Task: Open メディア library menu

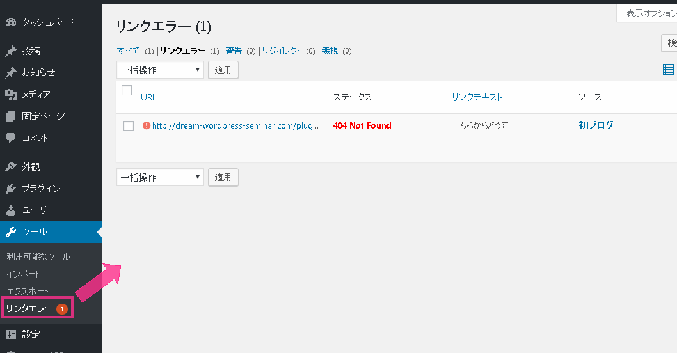Action: click(36, 94)
